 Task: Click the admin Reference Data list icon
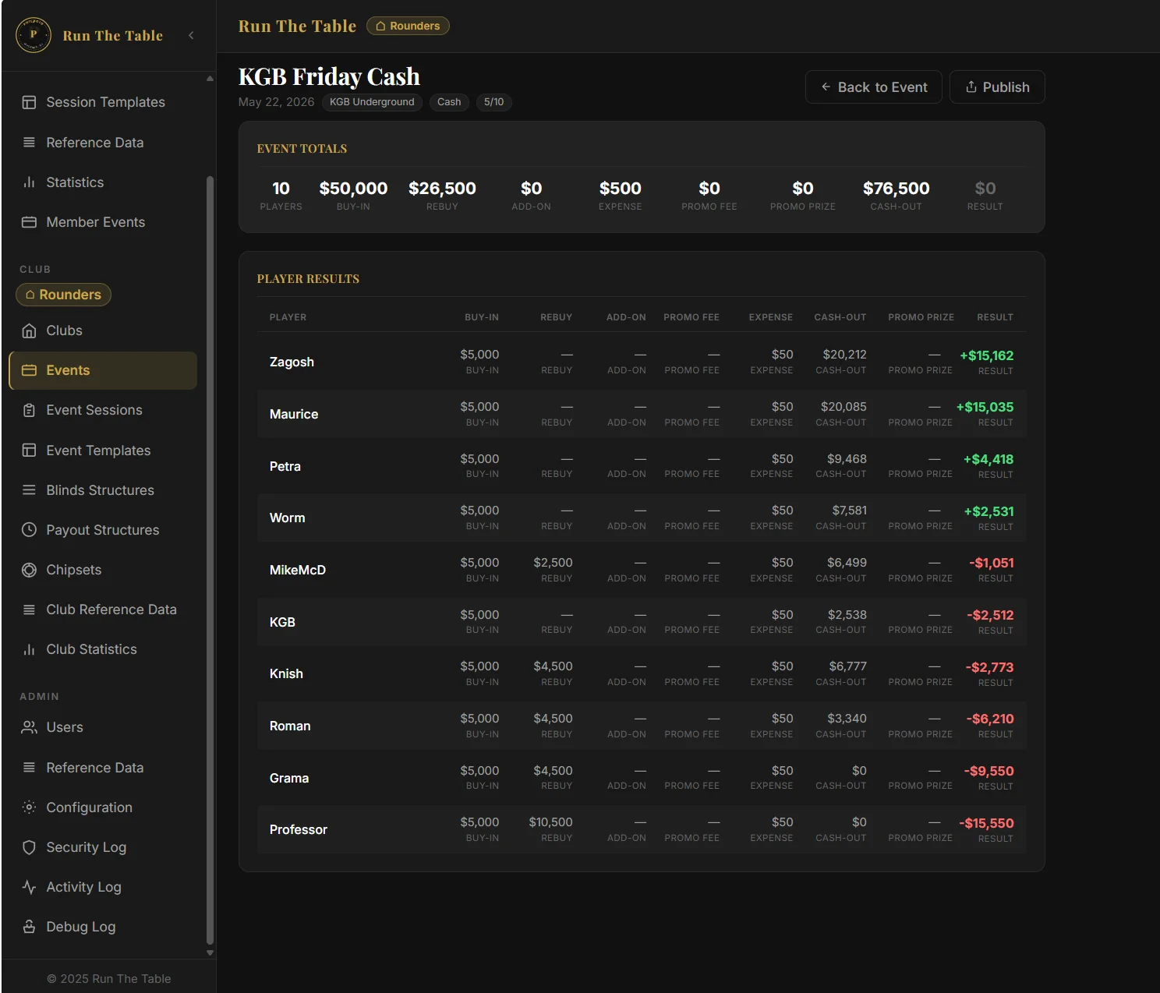click(29, 768)
